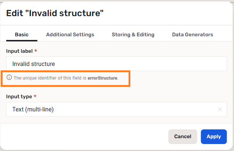Screen dimensions: 234x151
Task: Clear the Input type selection with X
Action: coord(220,109)
